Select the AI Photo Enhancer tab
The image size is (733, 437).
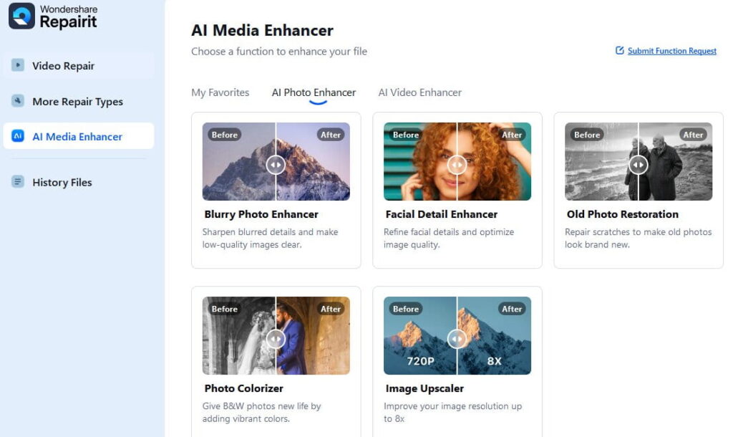pyautogui.click(x=314, y=92)
